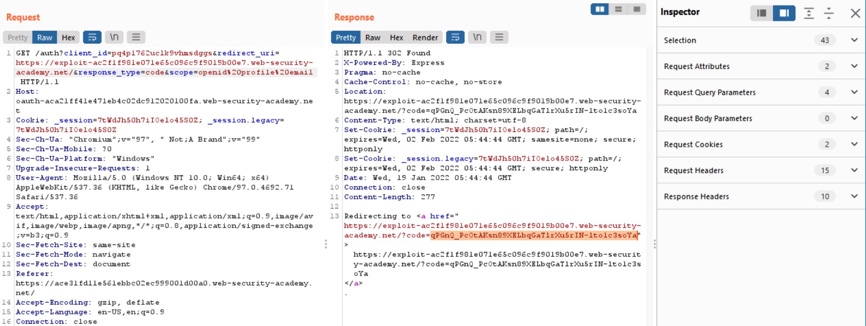
Task: Show non-printable characters in Response panel
Action: pos(477,37)
